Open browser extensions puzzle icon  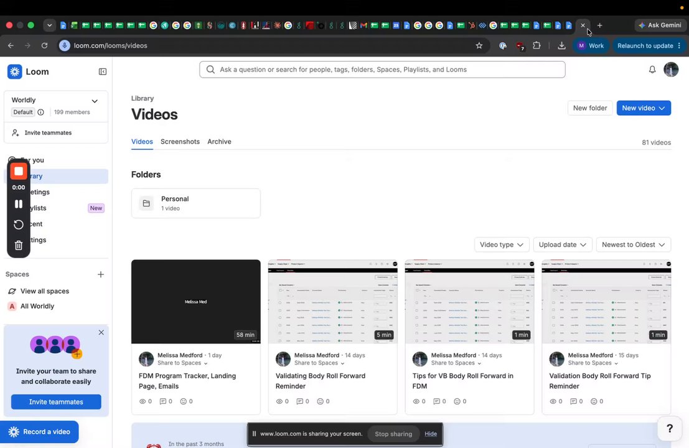coord(537,45)
